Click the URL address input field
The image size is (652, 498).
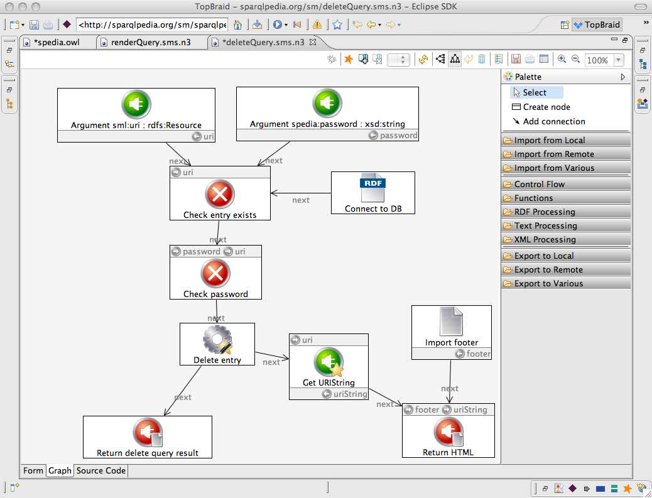(152, 24)
